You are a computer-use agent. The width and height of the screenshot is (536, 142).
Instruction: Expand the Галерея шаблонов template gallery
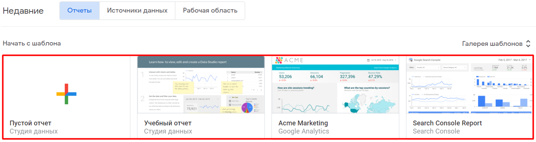(497, 44)
